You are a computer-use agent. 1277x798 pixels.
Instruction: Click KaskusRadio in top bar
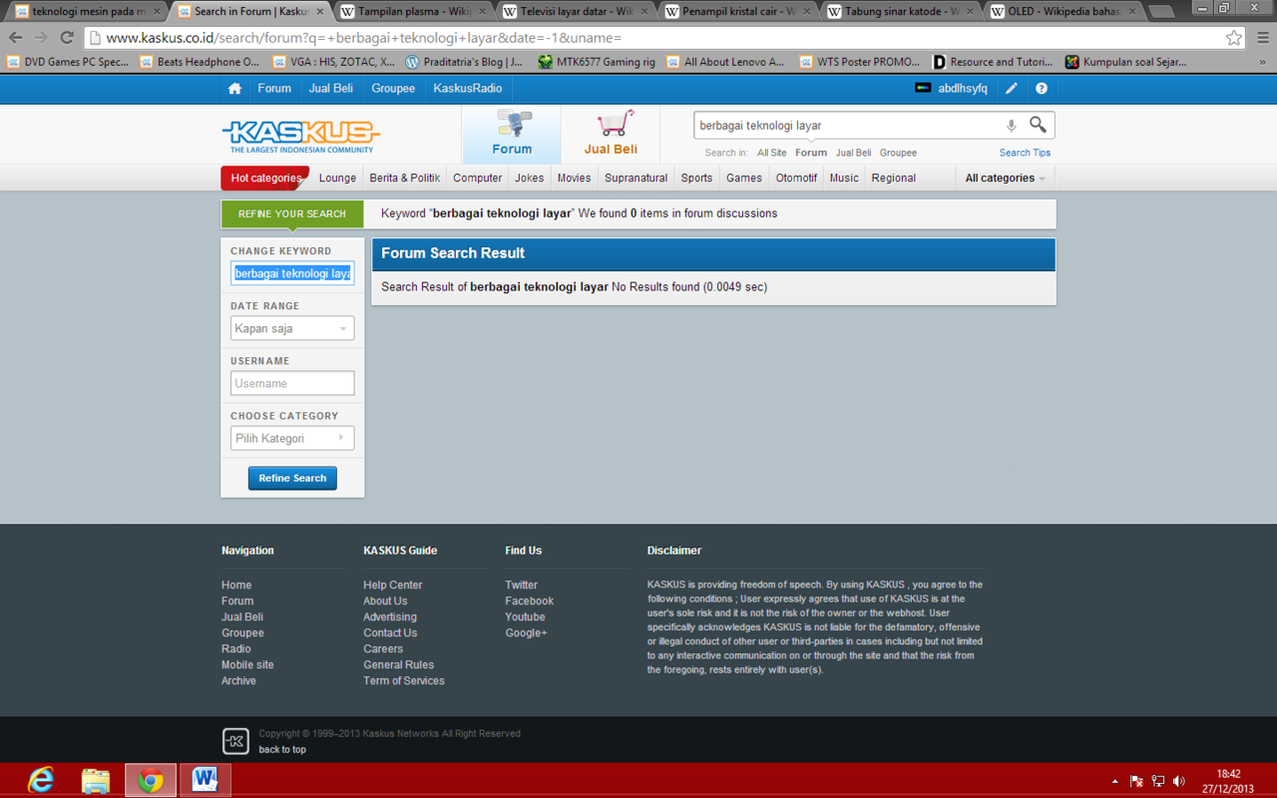click(x=468, y=88)
